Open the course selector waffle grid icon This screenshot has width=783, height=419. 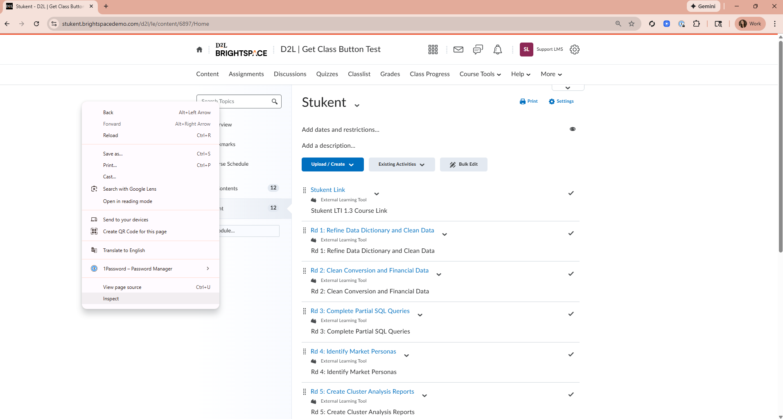coord(433,50)
